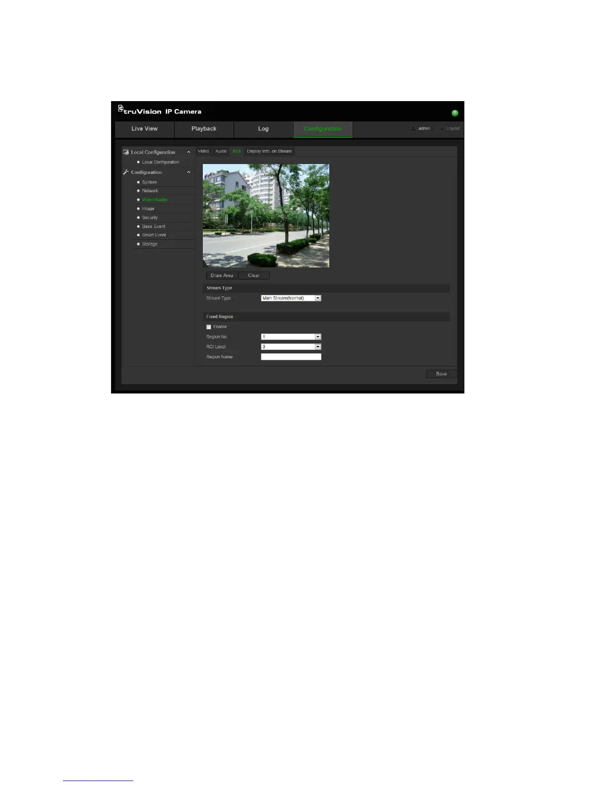Enable the Fixed Region checkbox

pyautogui.click(x=209, y=327)
